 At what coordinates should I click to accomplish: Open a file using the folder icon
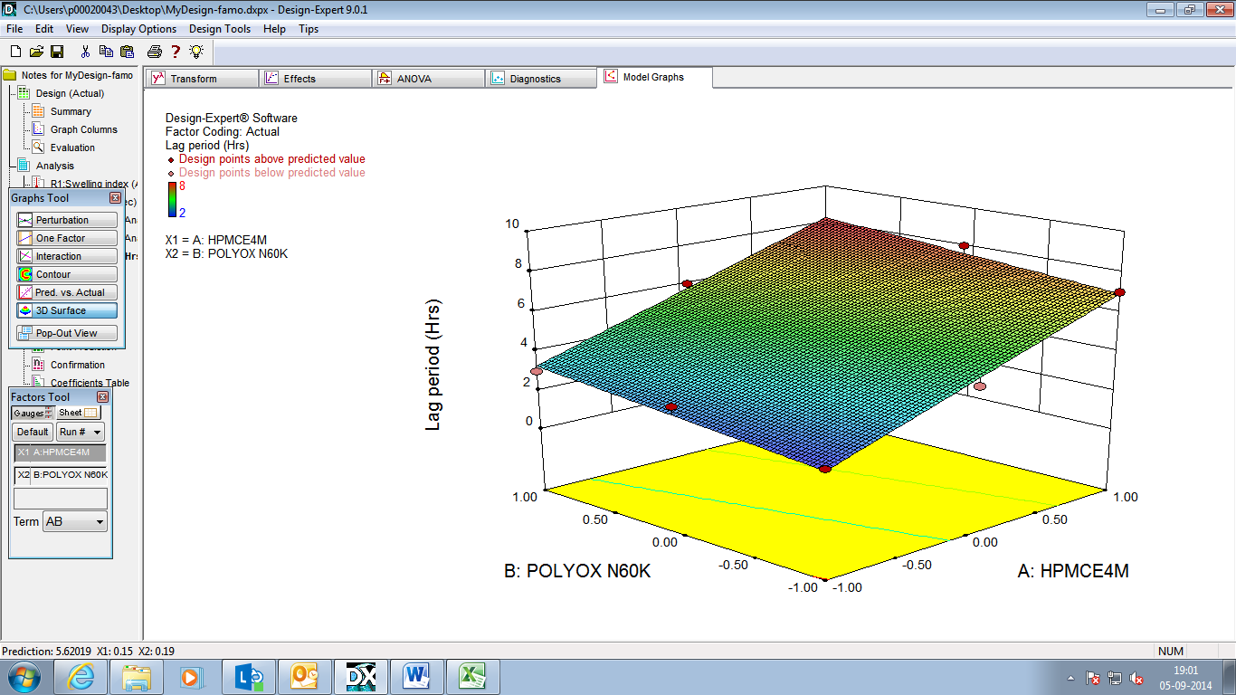pos(36,52)
